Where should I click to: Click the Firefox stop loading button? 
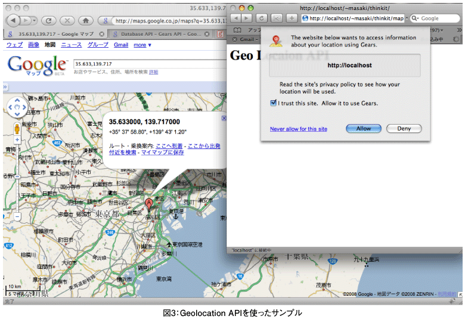(x=67, y=20)
